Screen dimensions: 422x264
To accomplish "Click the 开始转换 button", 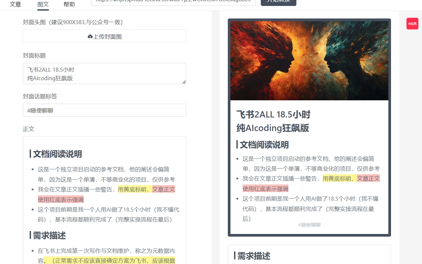I will (x=279, y=2).
